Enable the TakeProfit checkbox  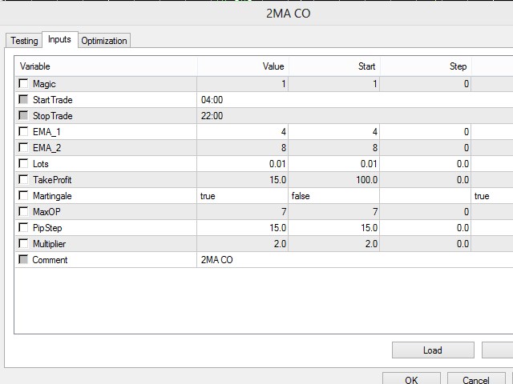23,179
